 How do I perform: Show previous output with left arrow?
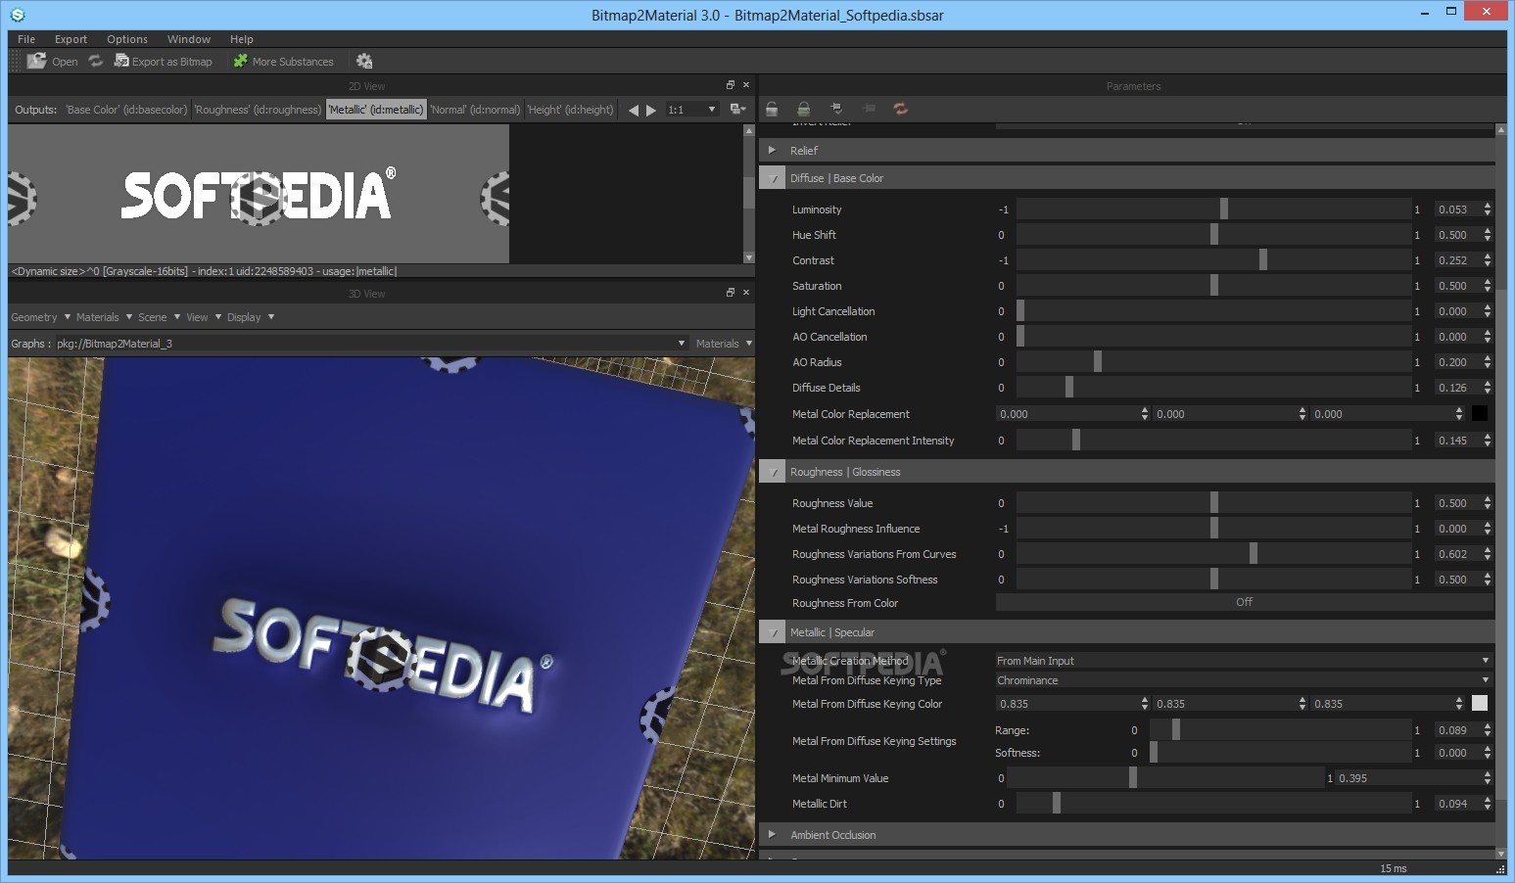633,110
